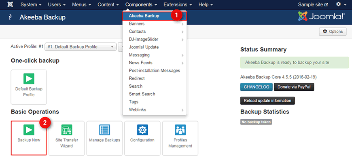
Task: Open the gear settings menu at top right
Action: pos(341,4)
